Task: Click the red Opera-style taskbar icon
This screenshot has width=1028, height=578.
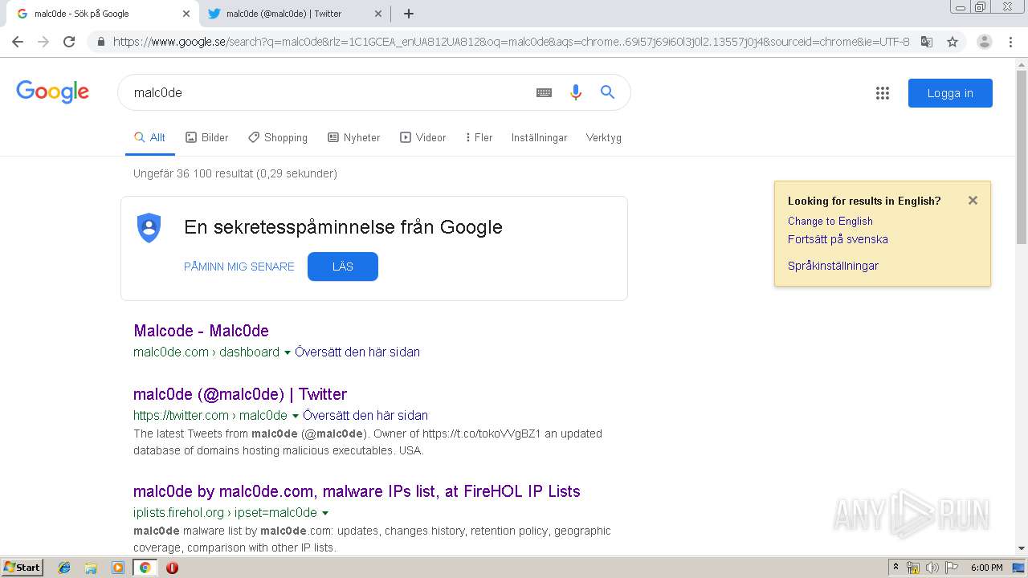Action: click(172, 568)
